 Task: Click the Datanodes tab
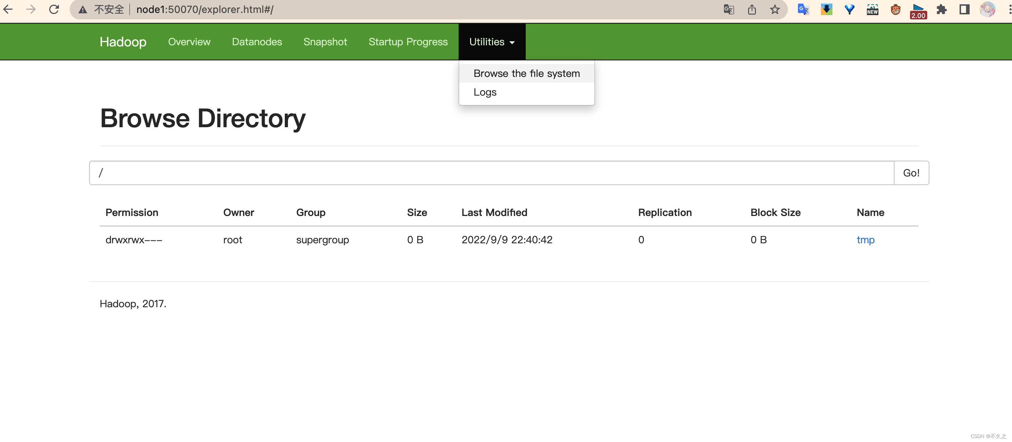tap(256, 41)
